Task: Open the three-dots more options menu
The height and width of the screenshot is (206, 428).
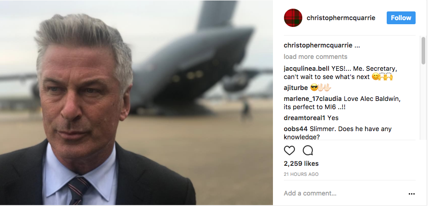Action: (x=411, y=194)
